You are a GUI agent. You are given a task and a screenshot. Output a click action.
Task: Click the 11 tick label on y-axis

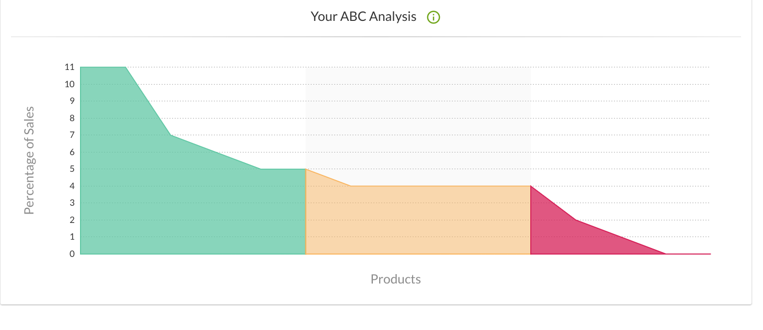click(70, 67)
